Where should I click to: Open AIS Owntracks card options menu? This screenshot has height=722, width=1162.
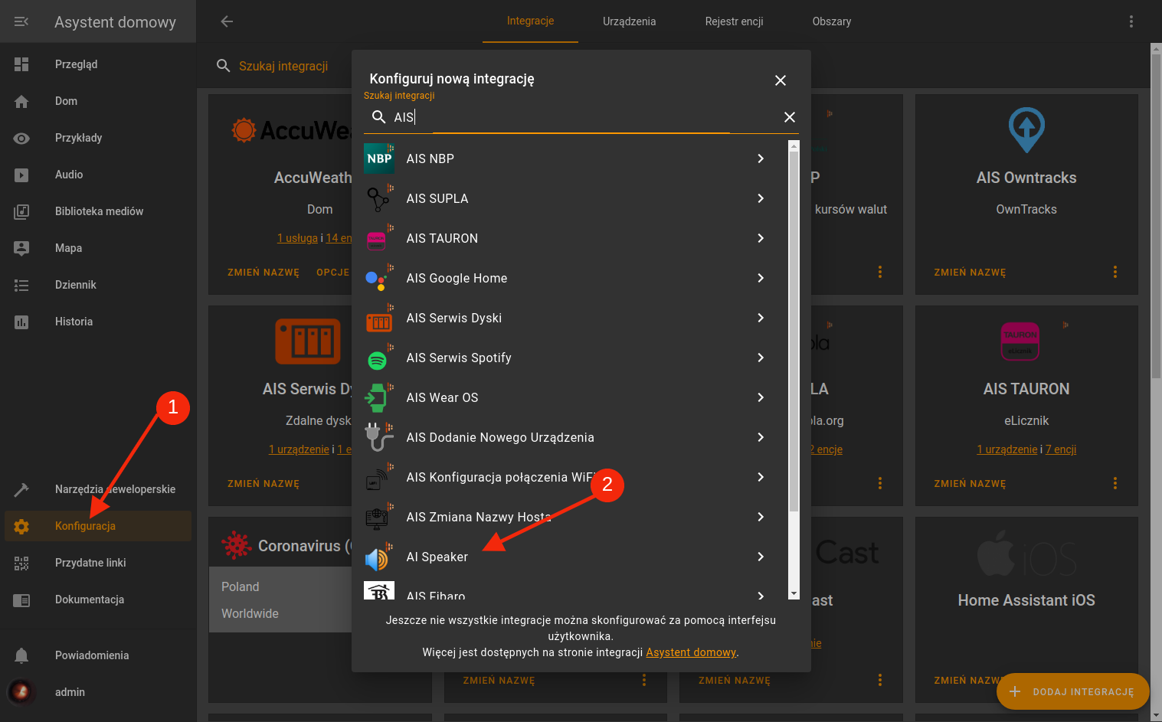click(x=1115, y=272)
